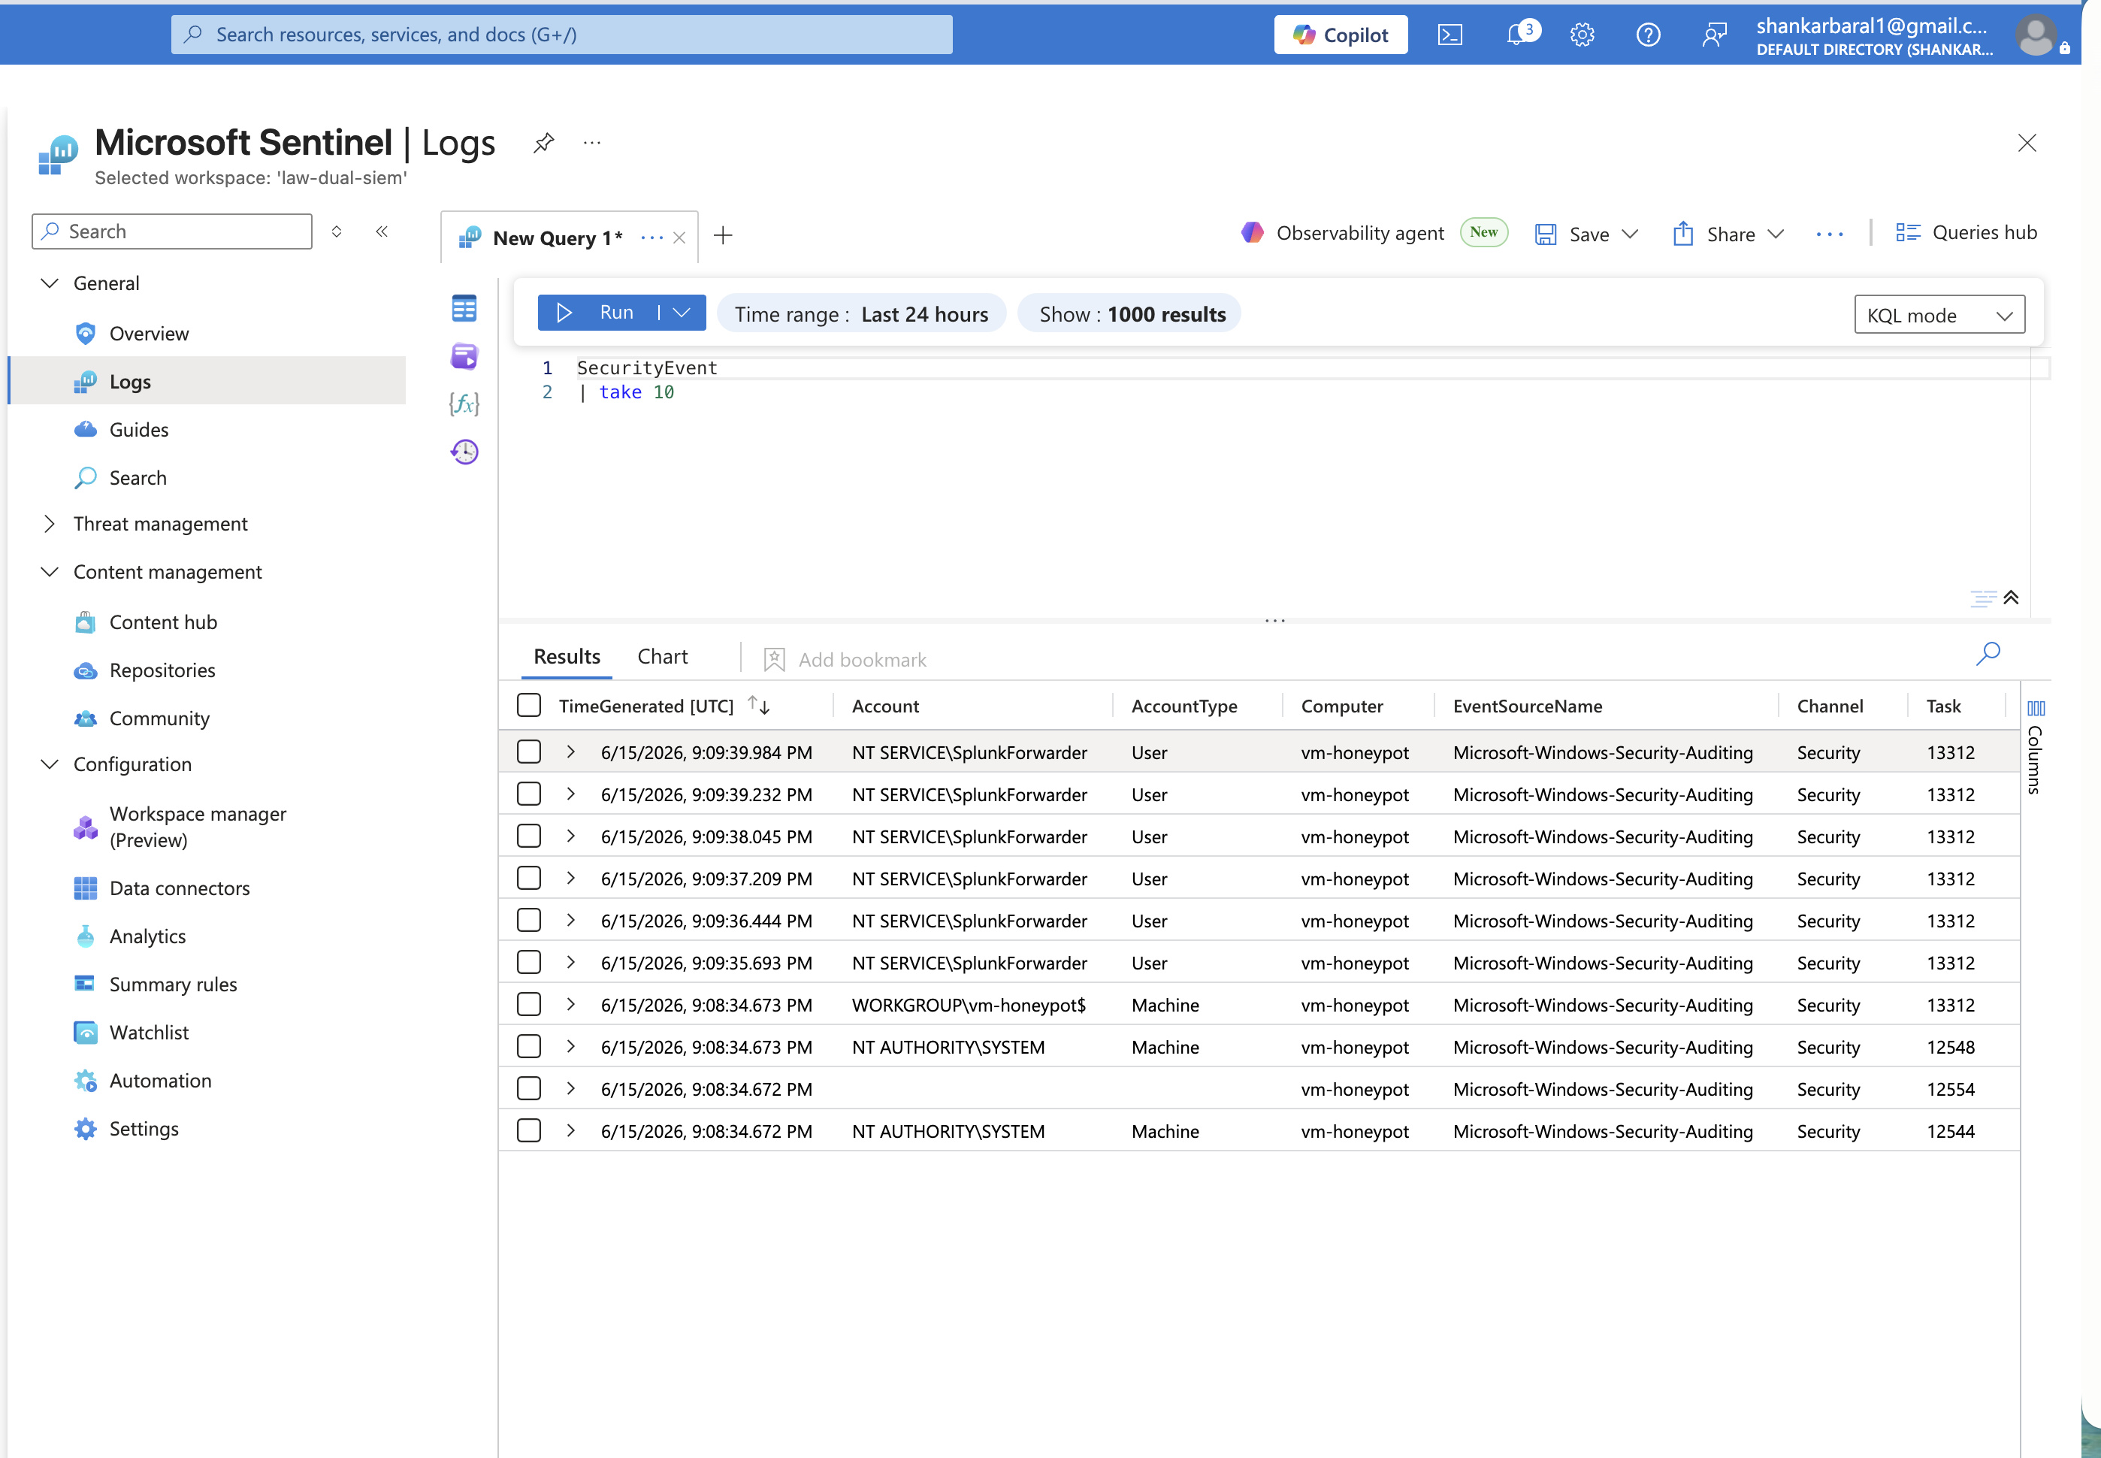Sort by TimeGenerated arrows icon
The height and width of the screenshot is (1458, 2101).
(x=758, y=705)
